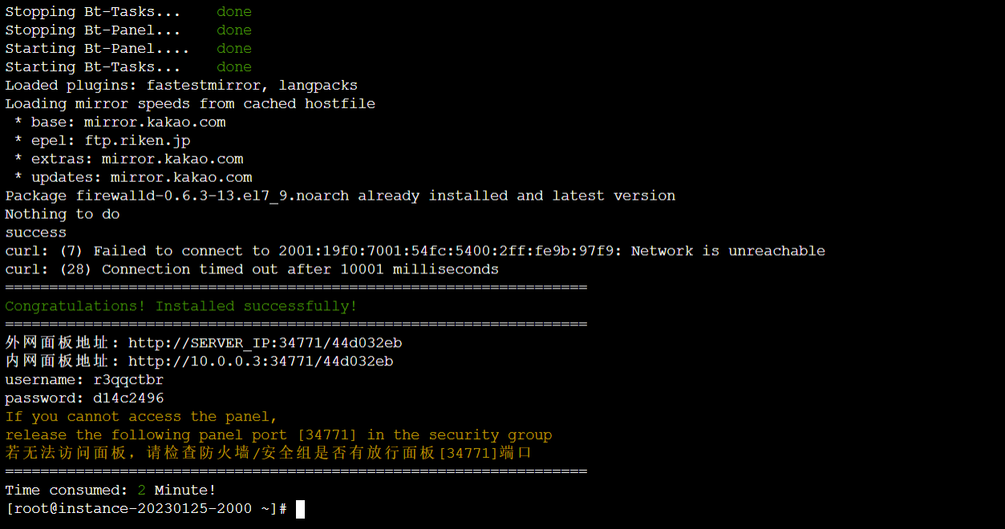The width and height of the screenshot is (1005, 529).
Task: Click the 'success' line
Action: 36,232
